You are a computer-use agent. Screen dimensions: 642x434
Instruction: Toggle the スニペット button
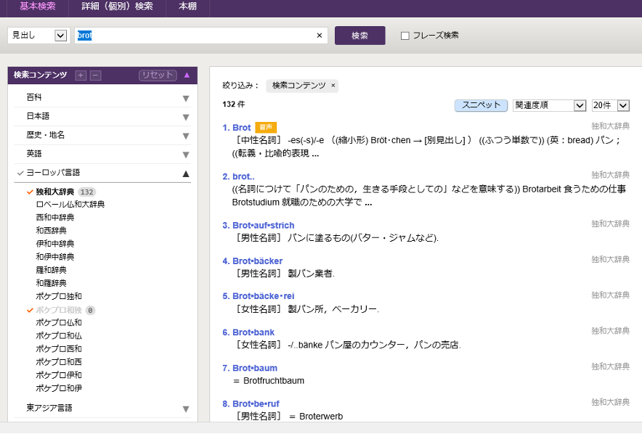(481, 105)
